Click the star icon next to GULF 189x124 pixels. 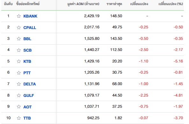[x=19, y=95]
